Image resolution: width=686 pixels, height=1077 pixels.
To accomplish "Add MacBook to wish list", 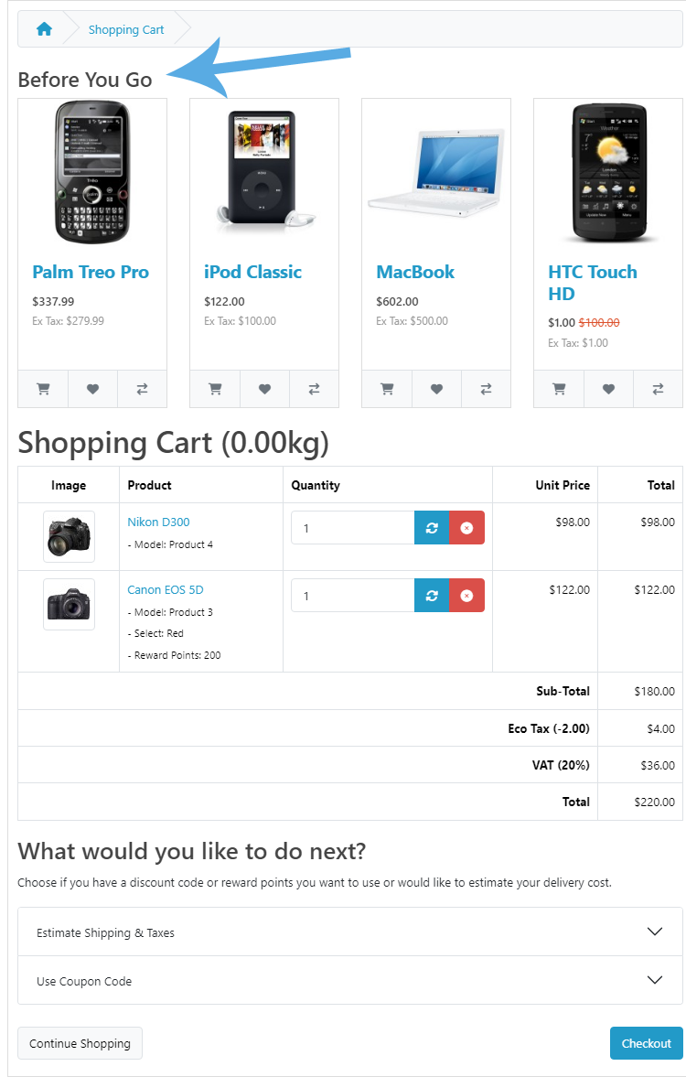I will [436, 389].
